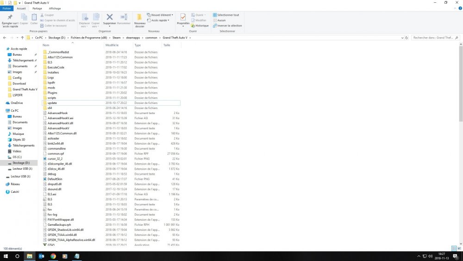Screen dimensions: 463x261
Task: Switch to large icons view in status bar
Action: pyautogui.click(x=459, y=248)
